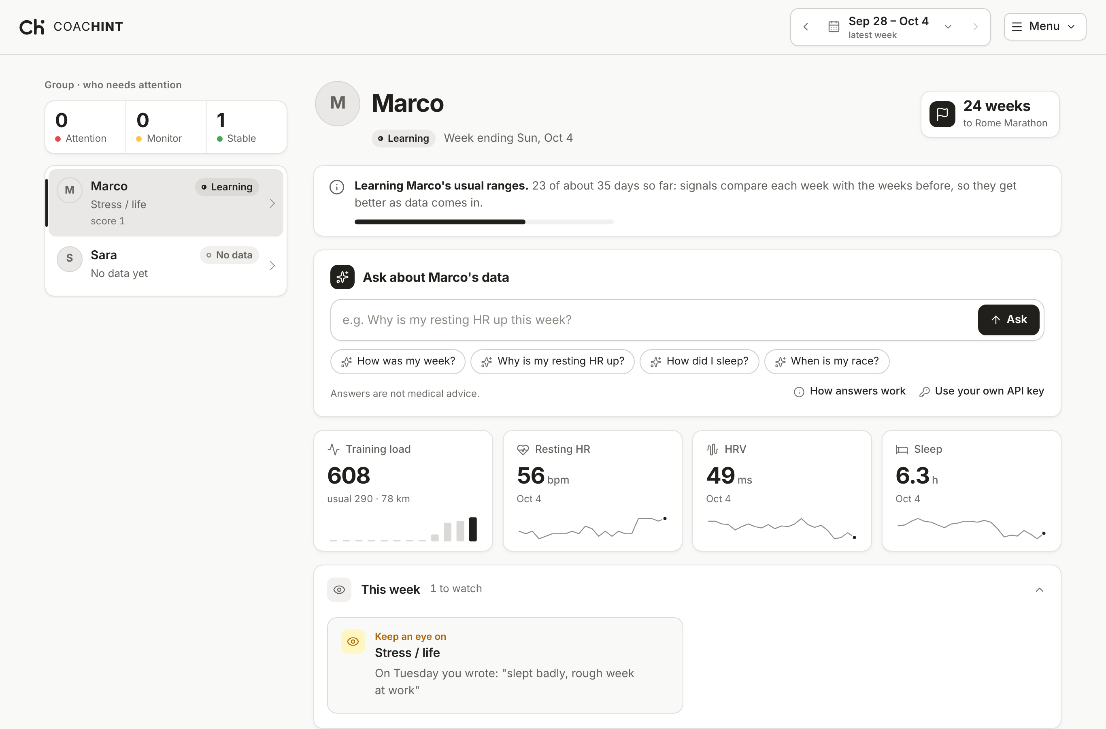Click the CoachHint logo

71,27
